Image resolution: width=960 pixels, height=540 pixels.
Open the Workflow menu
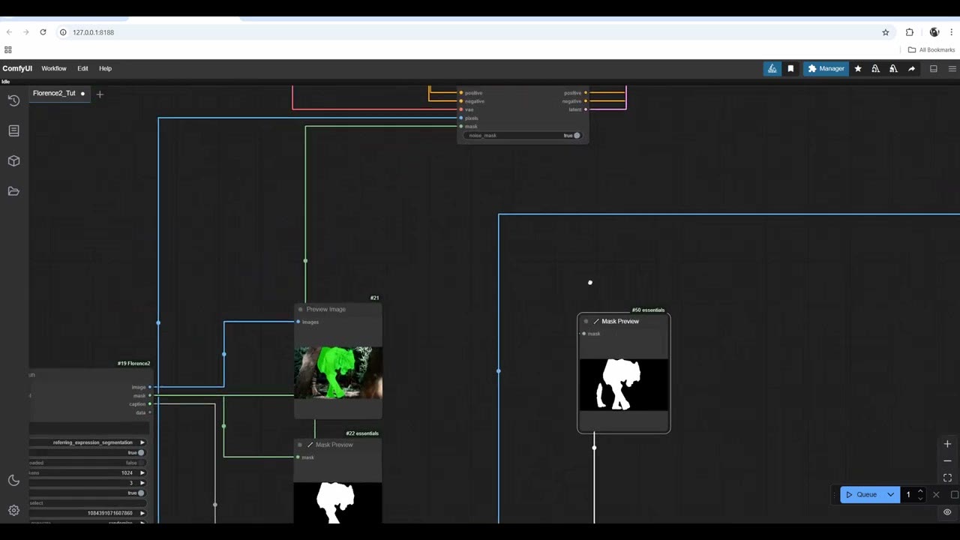pyautogui.click(x=54, y=68)
